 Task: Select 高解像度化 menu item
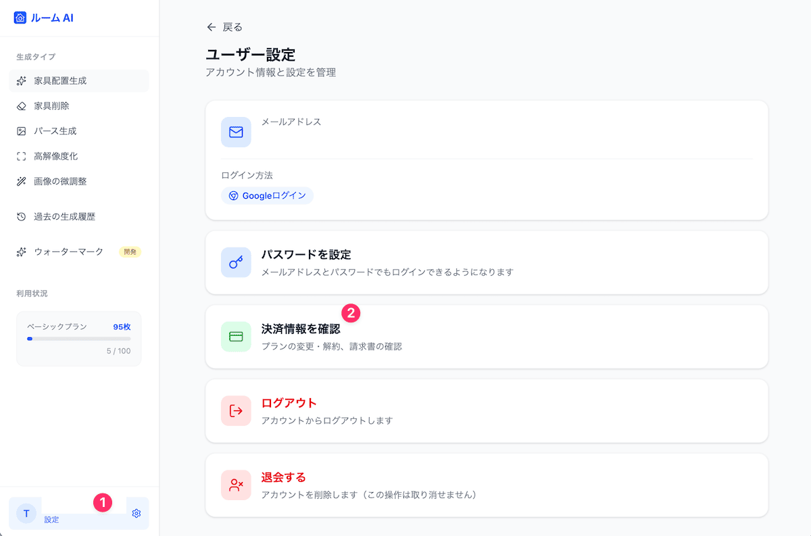click(x=55, y=156)
